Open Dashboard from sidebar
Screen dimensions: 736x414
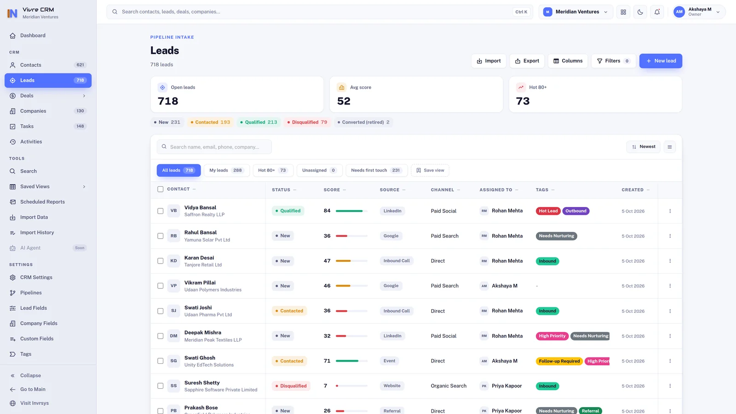tap(48, 35)
